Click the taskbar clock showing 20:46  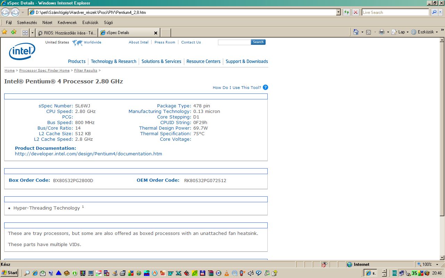(437, 273)
